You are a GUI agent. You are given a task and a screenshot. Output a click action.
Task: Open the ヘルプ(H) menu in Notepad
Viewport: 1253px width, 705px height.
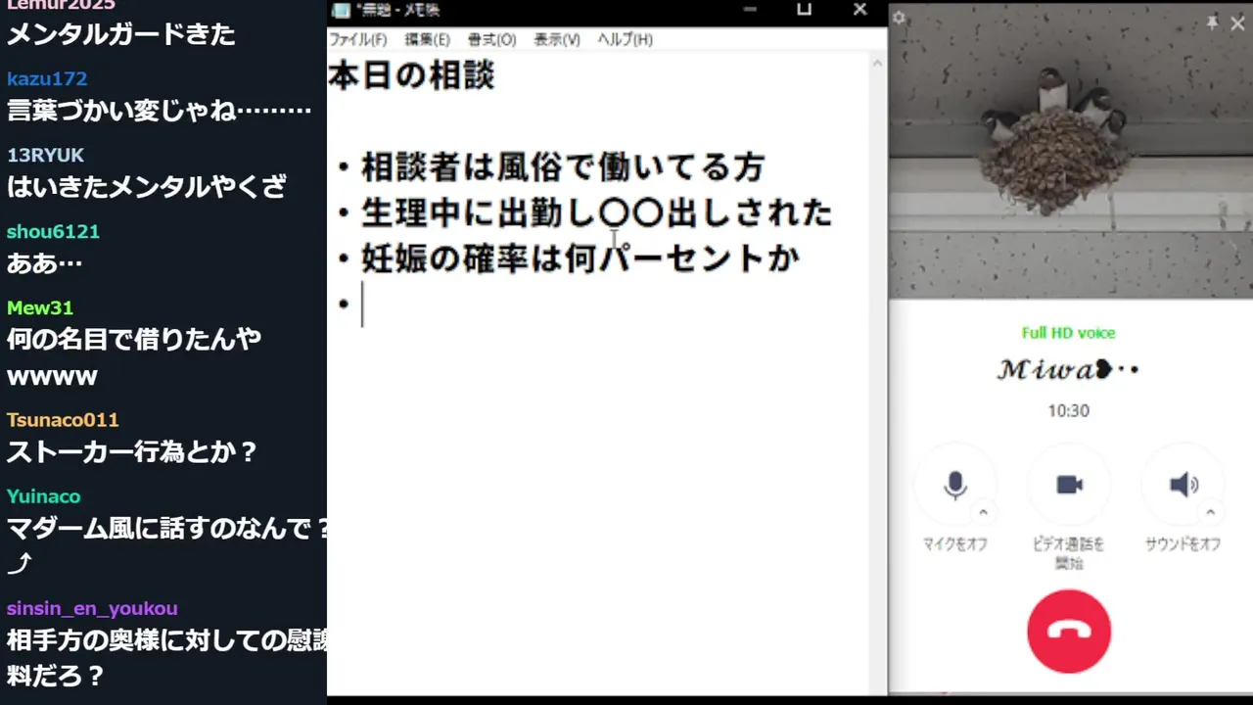coord(625,39)
